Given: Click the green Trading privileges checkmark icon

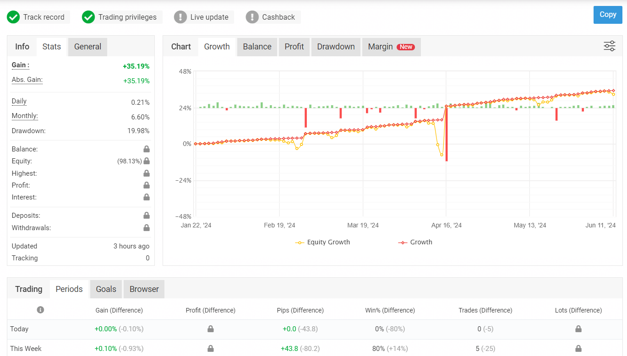Looking at the screenshot, I should pos(88,17).
